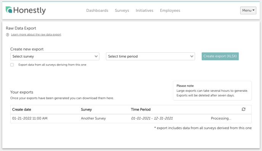
Task: Click the footnote about derived surveys
Action: pos(203,128)
